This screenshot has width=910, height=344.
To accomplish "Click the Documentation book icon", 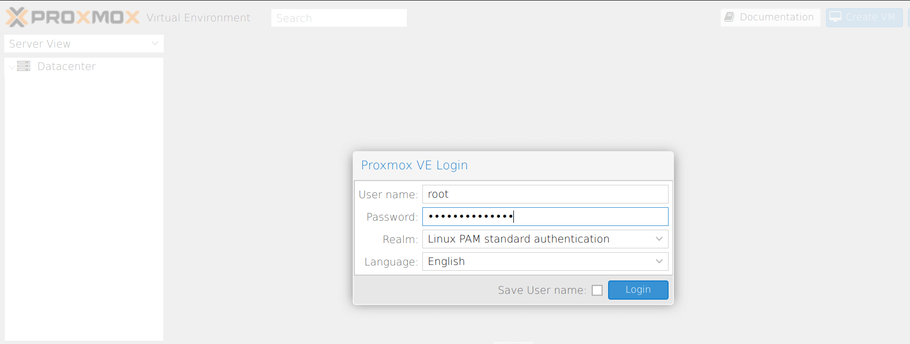I will pyautogui.click(x=729, y=17).
